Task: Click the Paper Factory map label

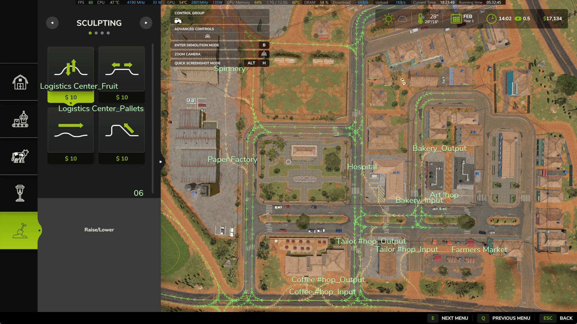Action: point(232,160)
